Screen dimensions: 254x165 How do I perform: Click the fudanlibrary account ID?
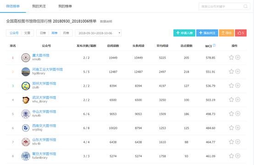[x=40, y=158]
